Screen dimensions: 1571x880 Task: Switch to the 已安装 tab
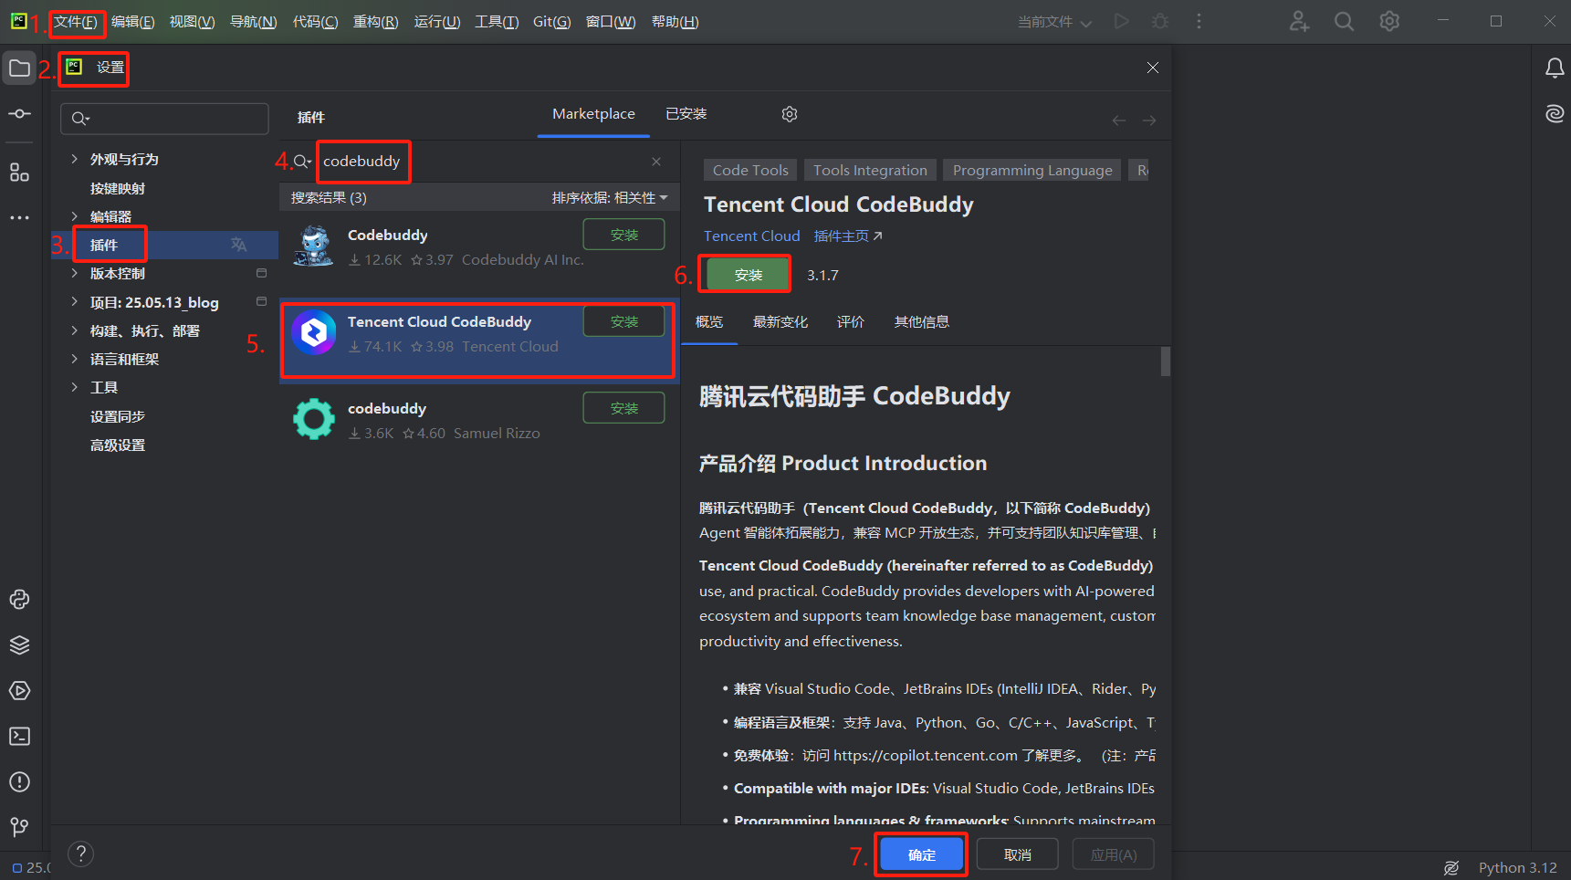coord(686,114)
